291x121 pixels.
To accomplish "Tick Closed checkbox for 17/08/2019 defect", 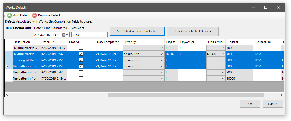I will [x=81, y=78].
